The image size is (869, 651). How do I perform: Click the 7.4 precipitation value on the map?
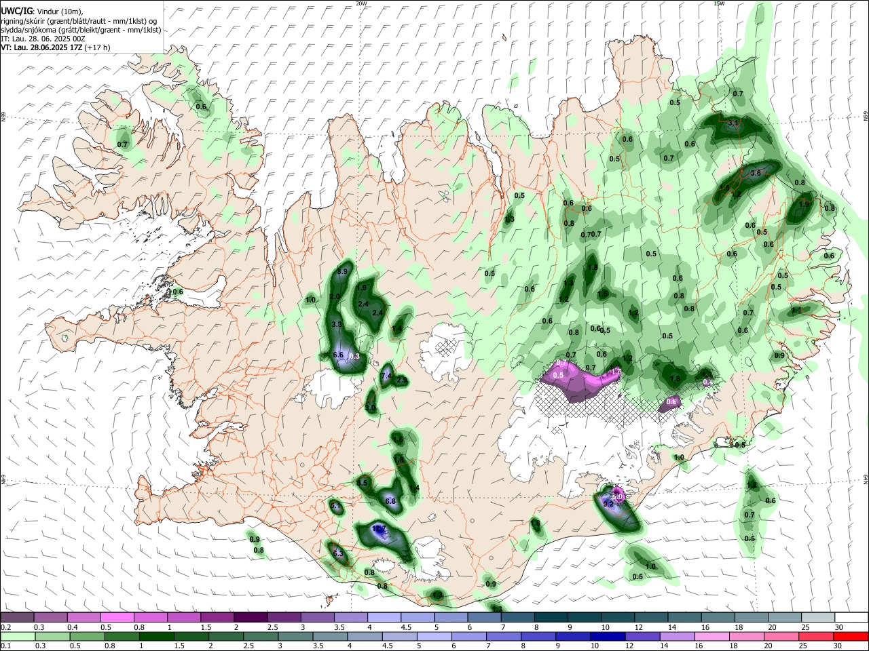click(387, 376)
